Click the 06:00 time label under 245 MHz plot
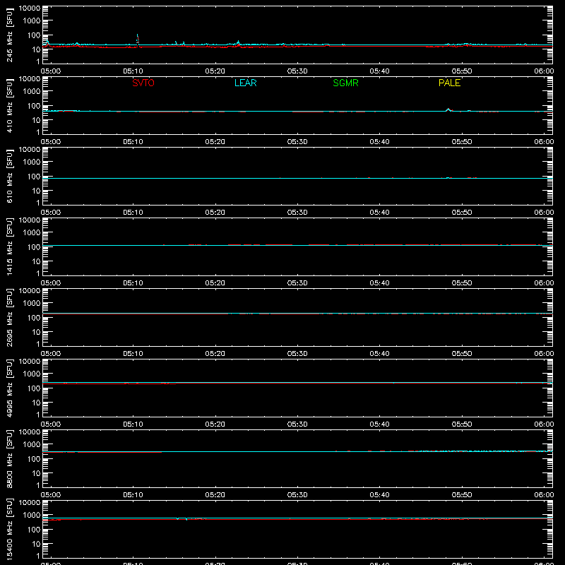 (544, 71)
